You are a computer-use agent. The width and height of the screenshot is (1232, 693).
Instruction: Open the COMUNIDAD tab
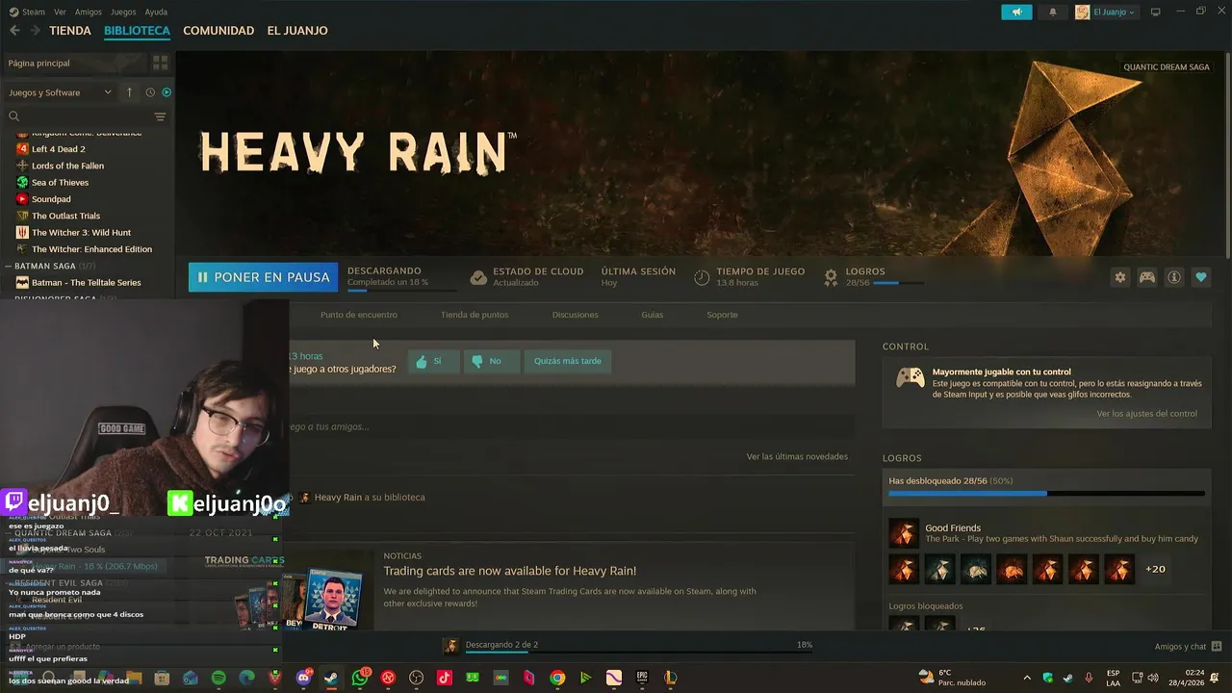(218, 31)
